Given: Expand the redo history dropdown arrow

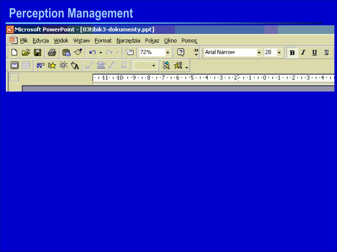Looking at the screenshot, I should [118, 52].
